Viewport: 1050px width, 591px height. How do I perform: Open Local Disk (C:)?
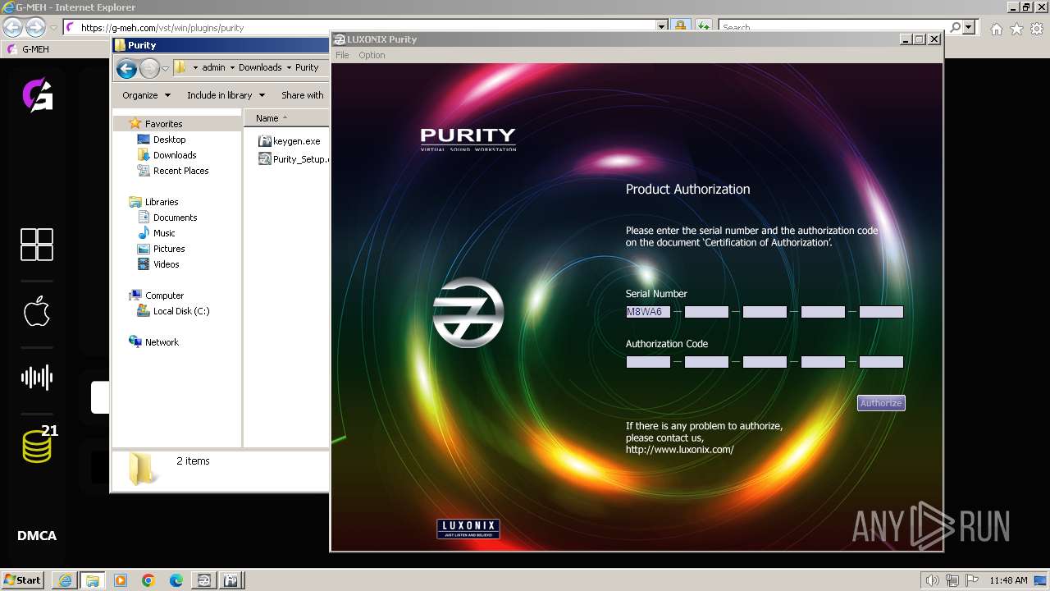coord(181,311)
